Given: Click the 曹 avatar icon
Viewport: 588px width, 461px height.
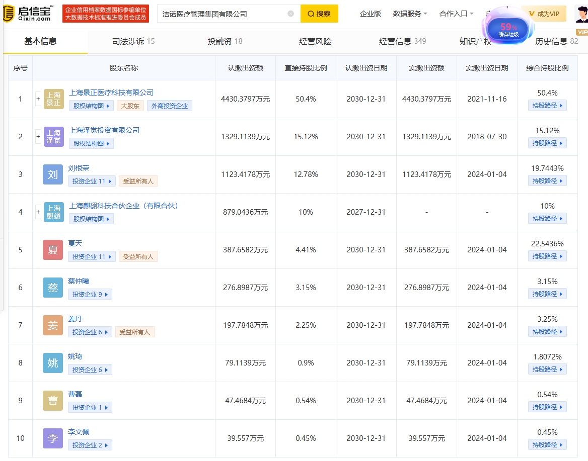Looking at the screenshot, I should click(x=53, y=400).
